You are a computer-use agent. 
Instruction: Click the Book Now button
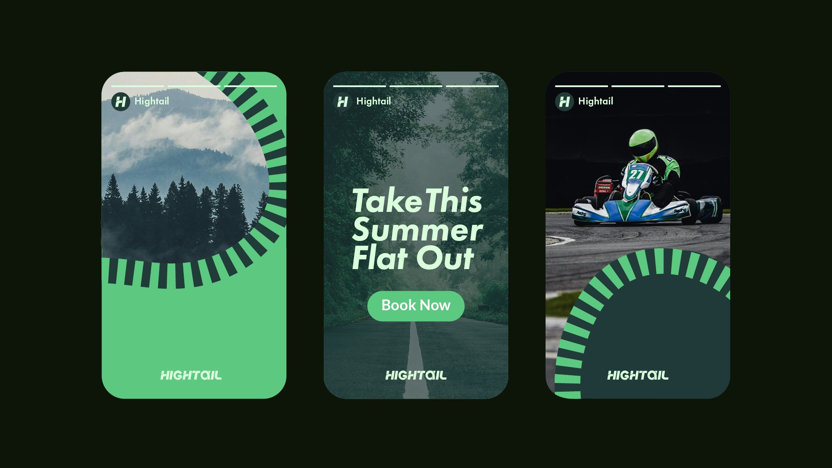pos(416,305)
